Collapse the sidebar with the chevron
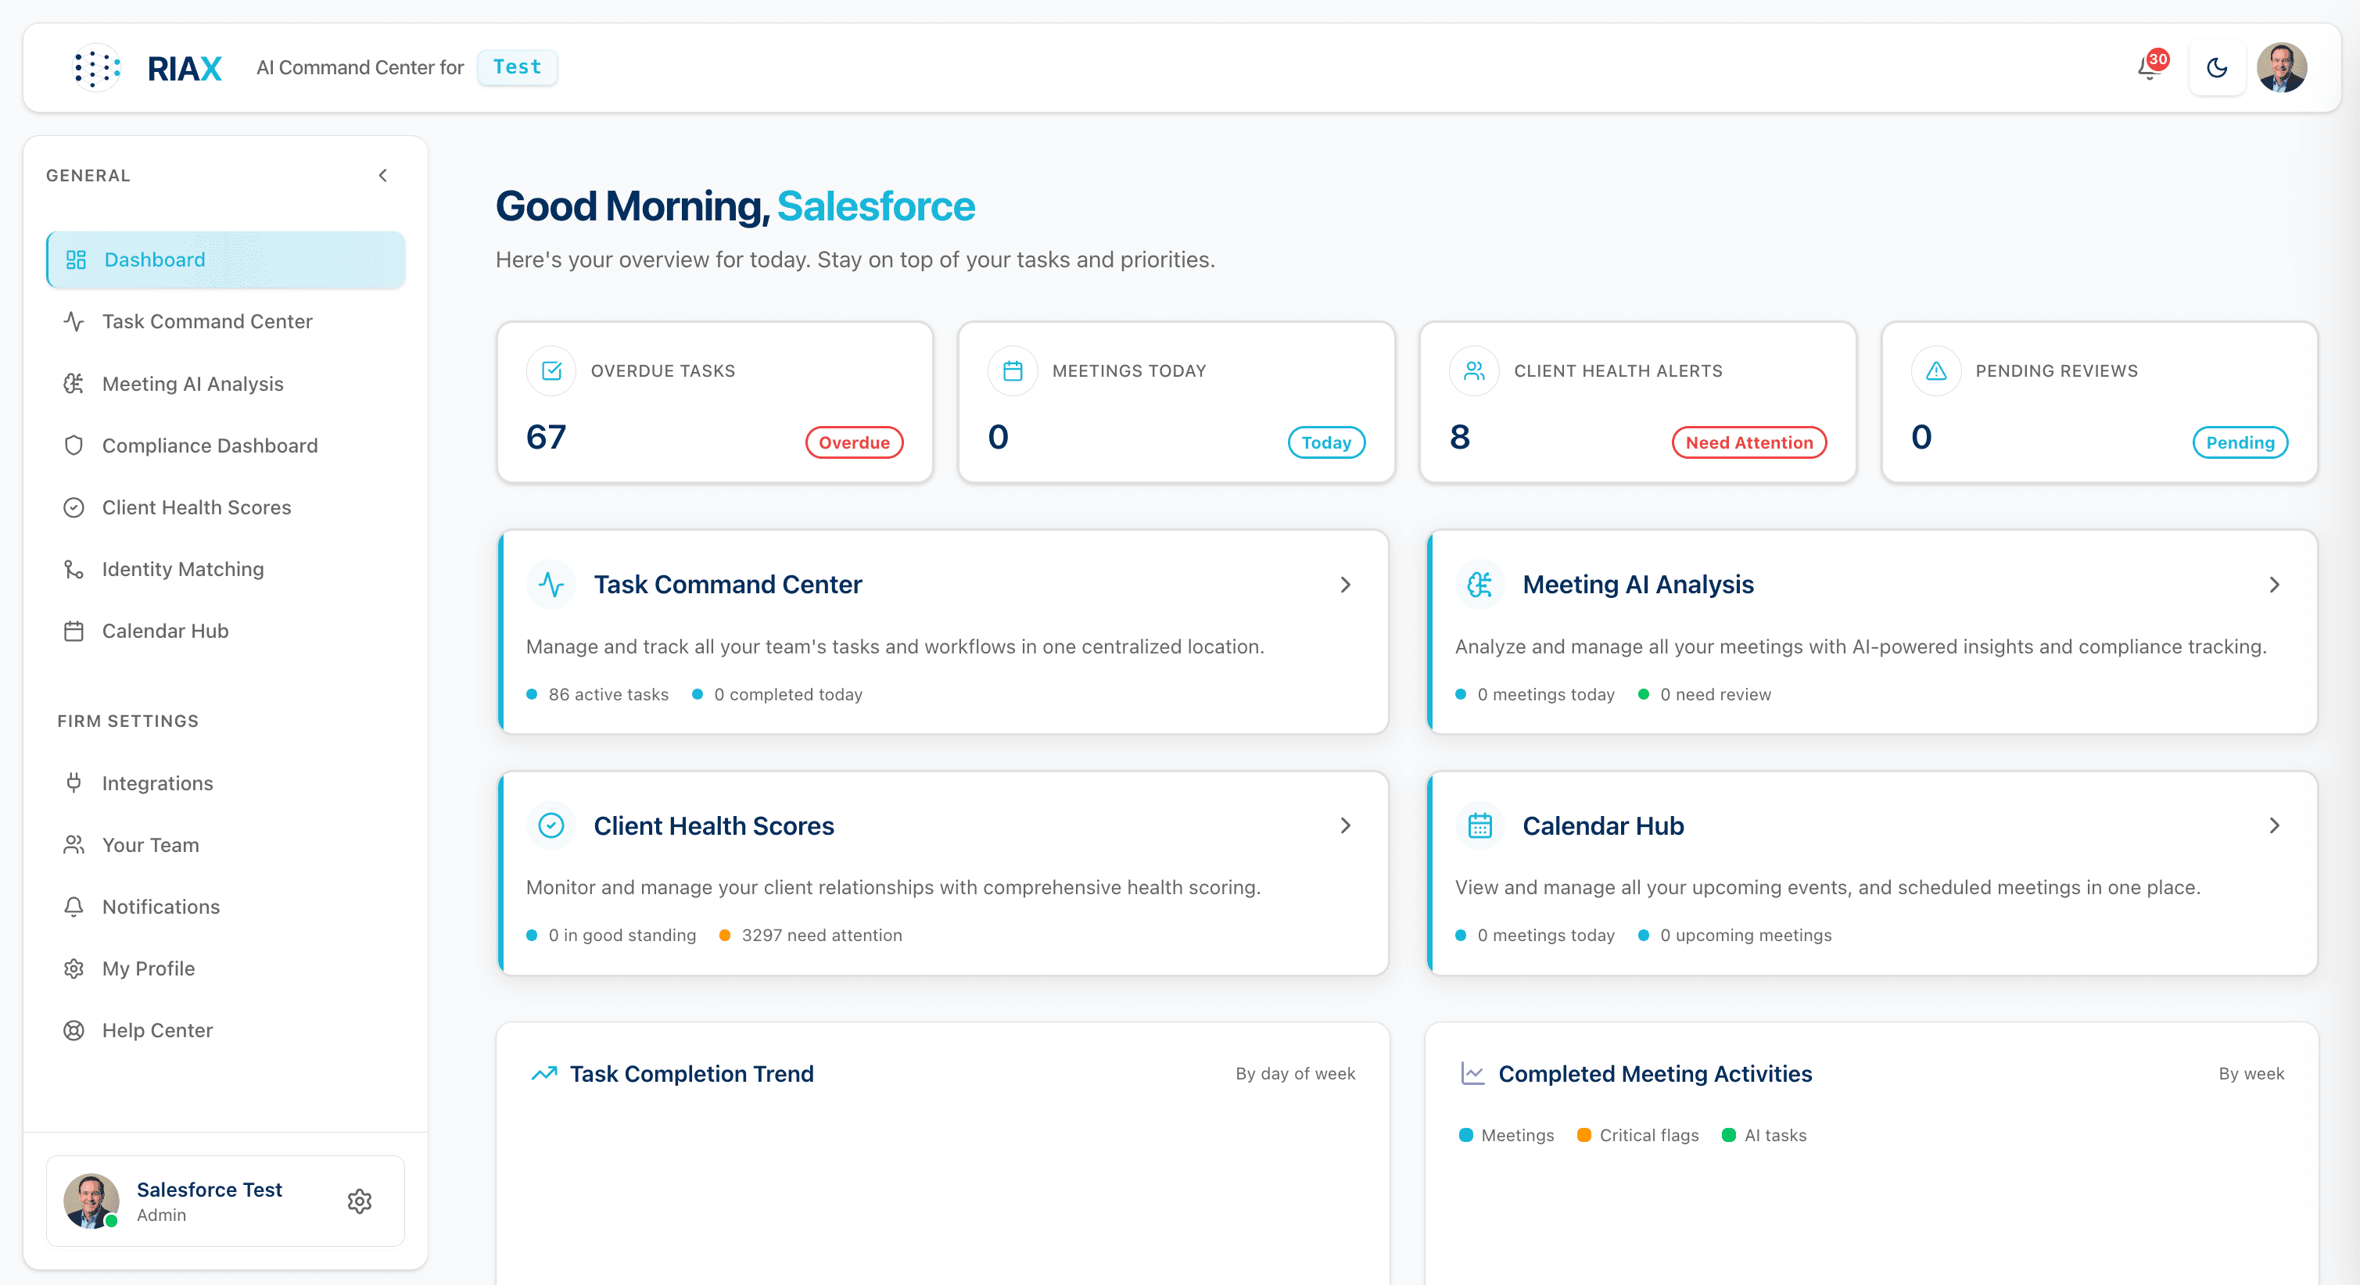 (383, 175)
